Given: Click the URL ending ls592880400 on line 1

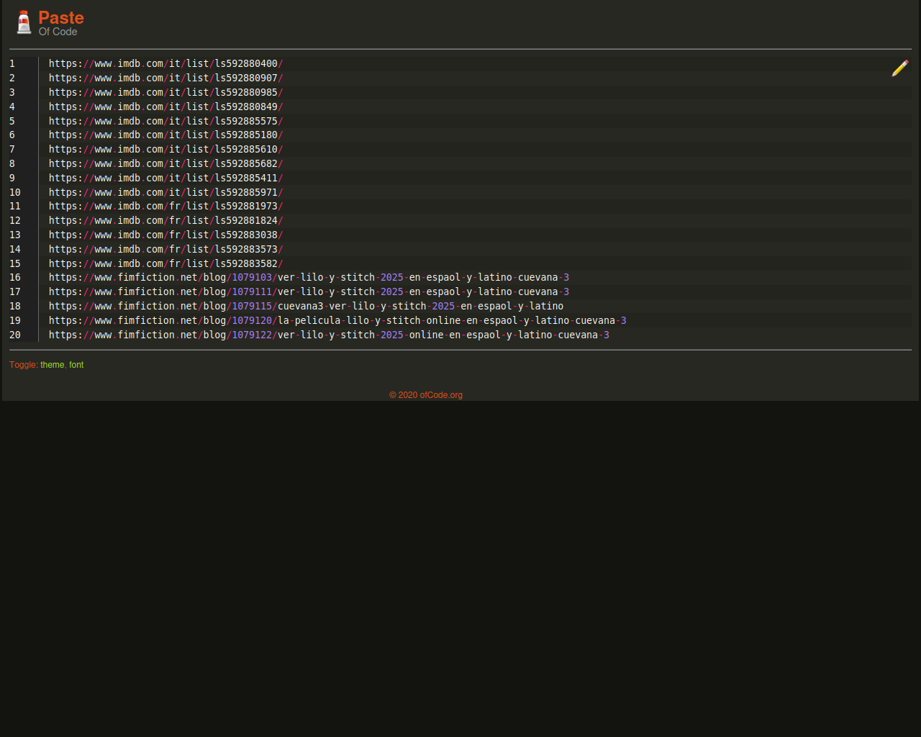Looking at the screenshot, I should coord(166,64).
